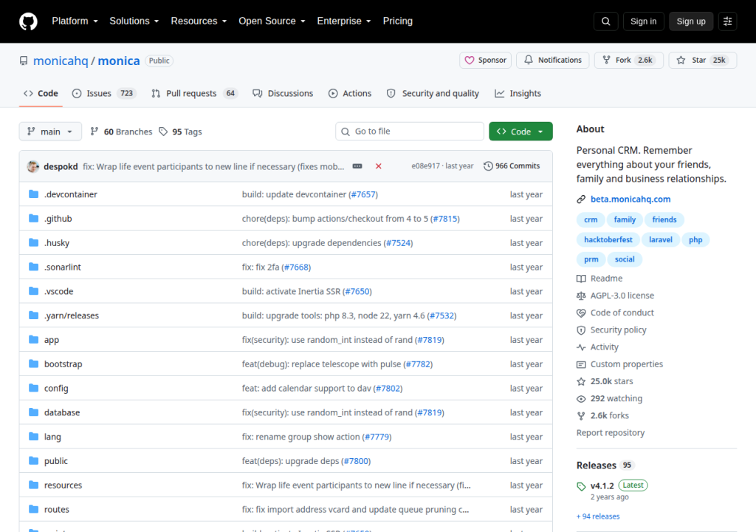Open the beta.monicahq.com website link
This screenshot has width=756, height=532.
pyautogui.click(x=630, y=199)
